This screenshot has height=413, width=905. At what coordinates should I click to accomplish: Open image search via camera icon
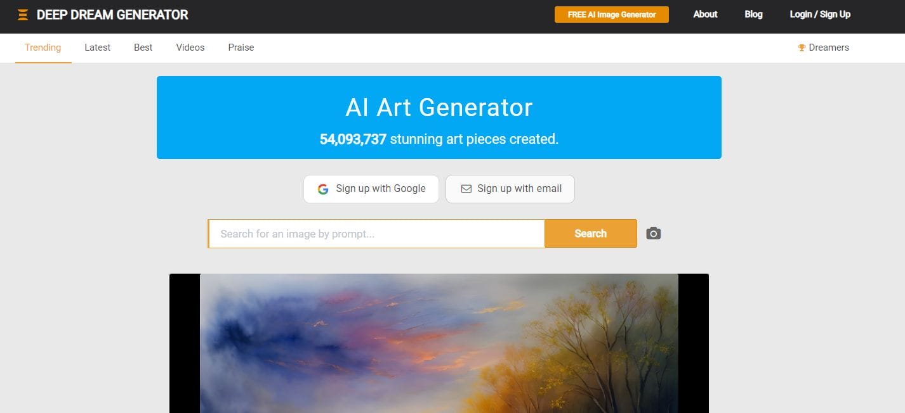[654, 233]
